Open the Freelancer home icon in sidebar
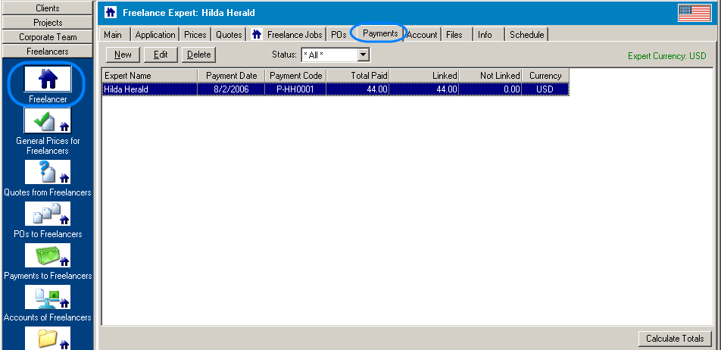This screenshot has width=721, height=350. click(48, 79)
